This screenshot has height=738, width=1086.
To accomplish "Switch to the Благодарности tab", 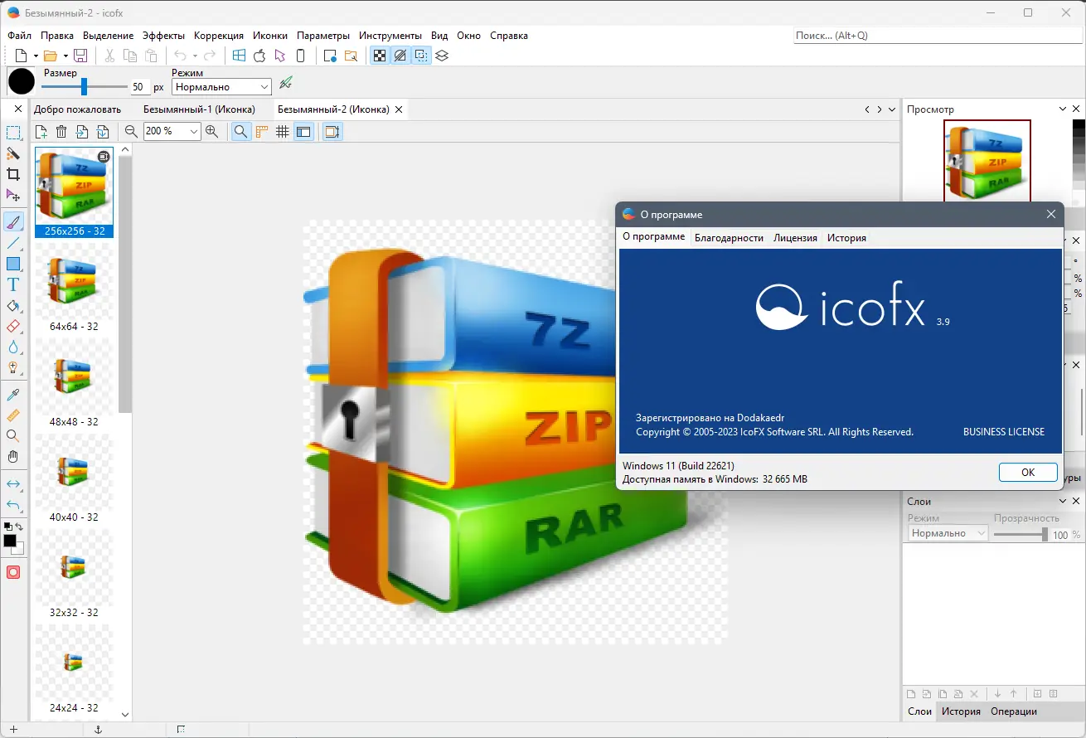I will [x=729, y=238].
